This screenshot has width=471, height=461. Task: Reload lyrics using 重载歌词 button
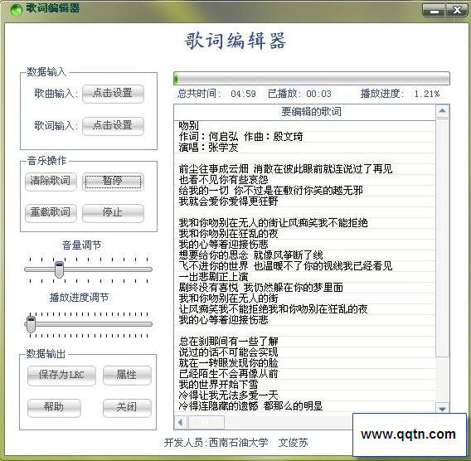[x=51, y=213]
